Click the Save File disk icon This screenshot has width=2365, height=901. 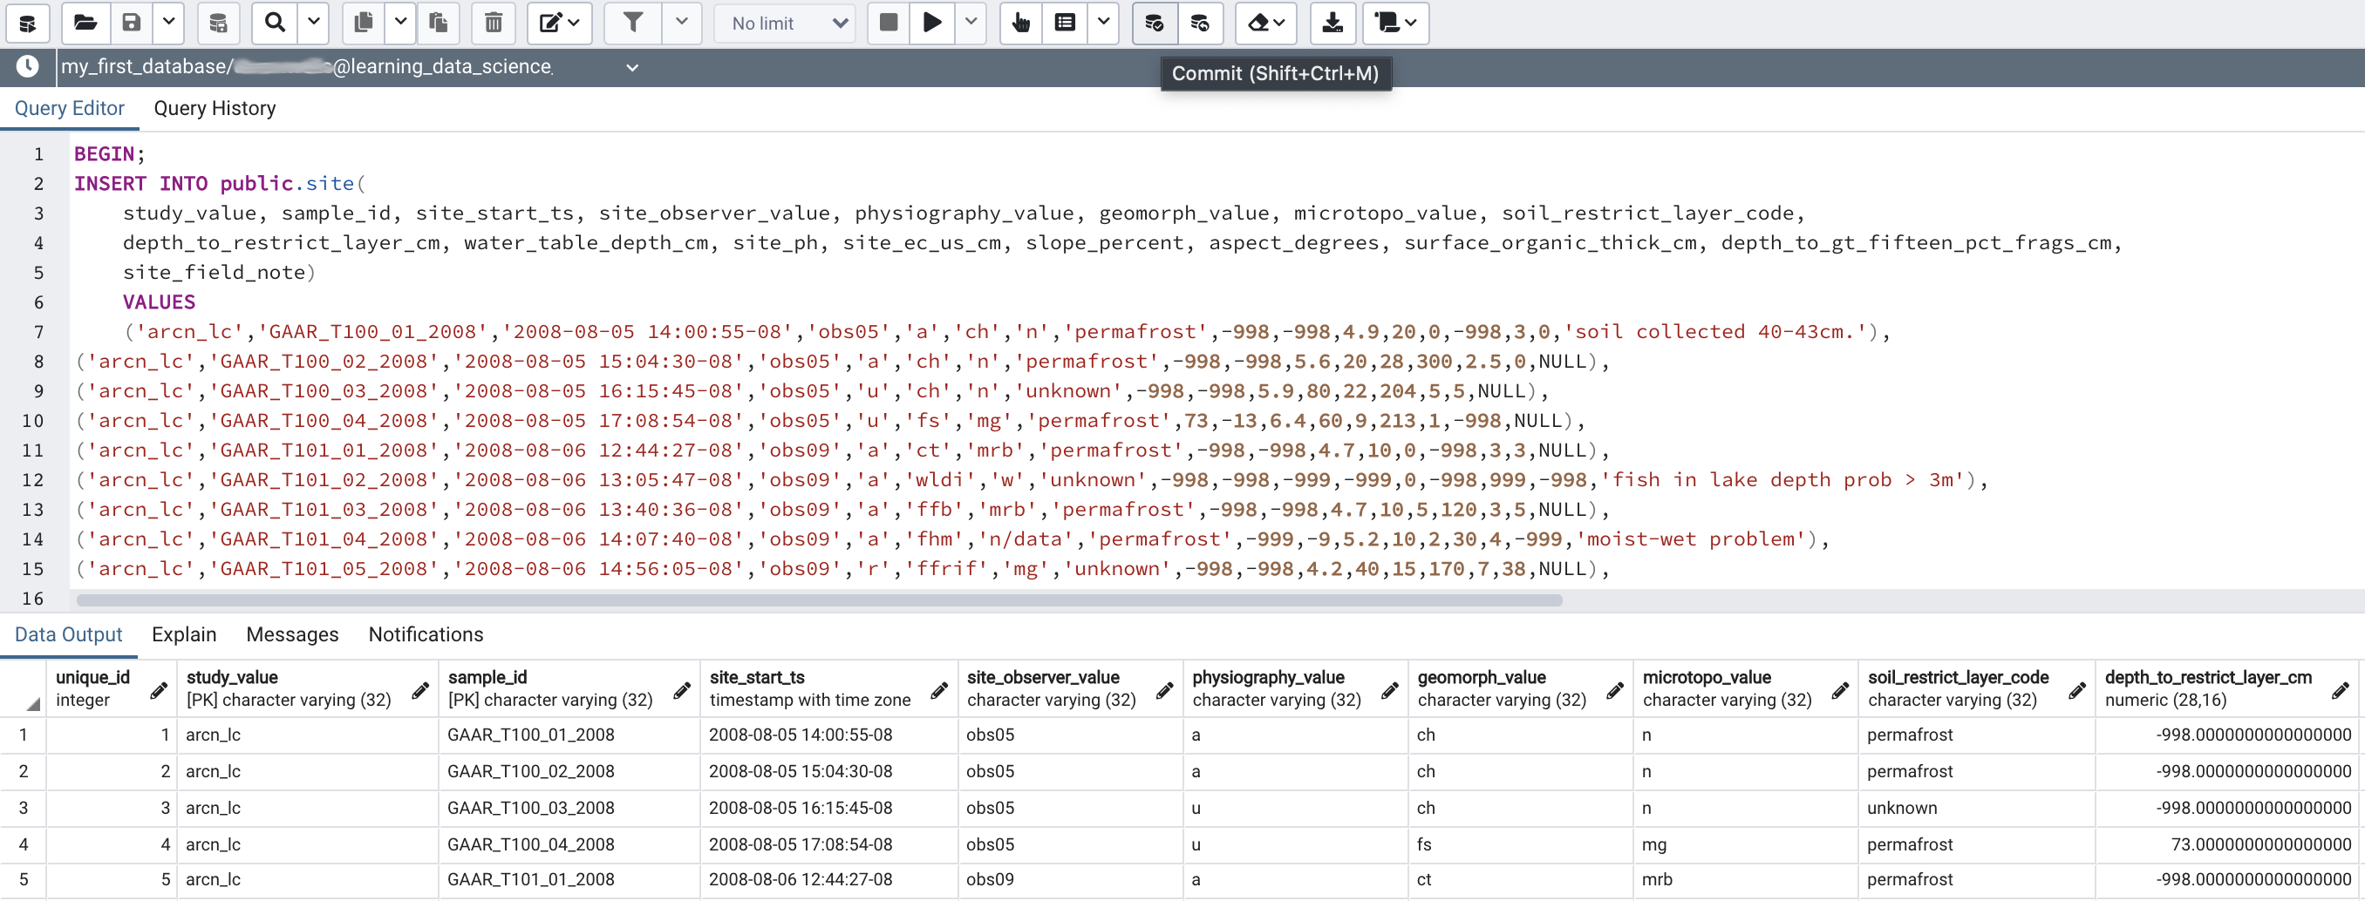(133, 23)
